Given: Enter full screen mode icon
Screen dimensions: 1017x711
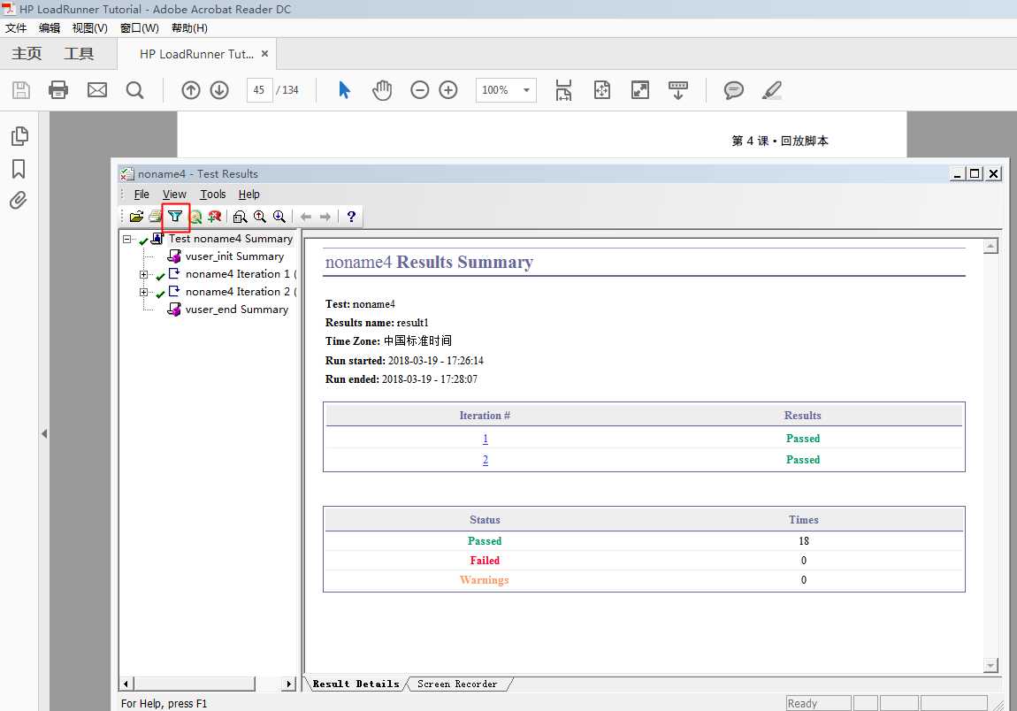Looking at the screenshot, I should pos(640,89).
